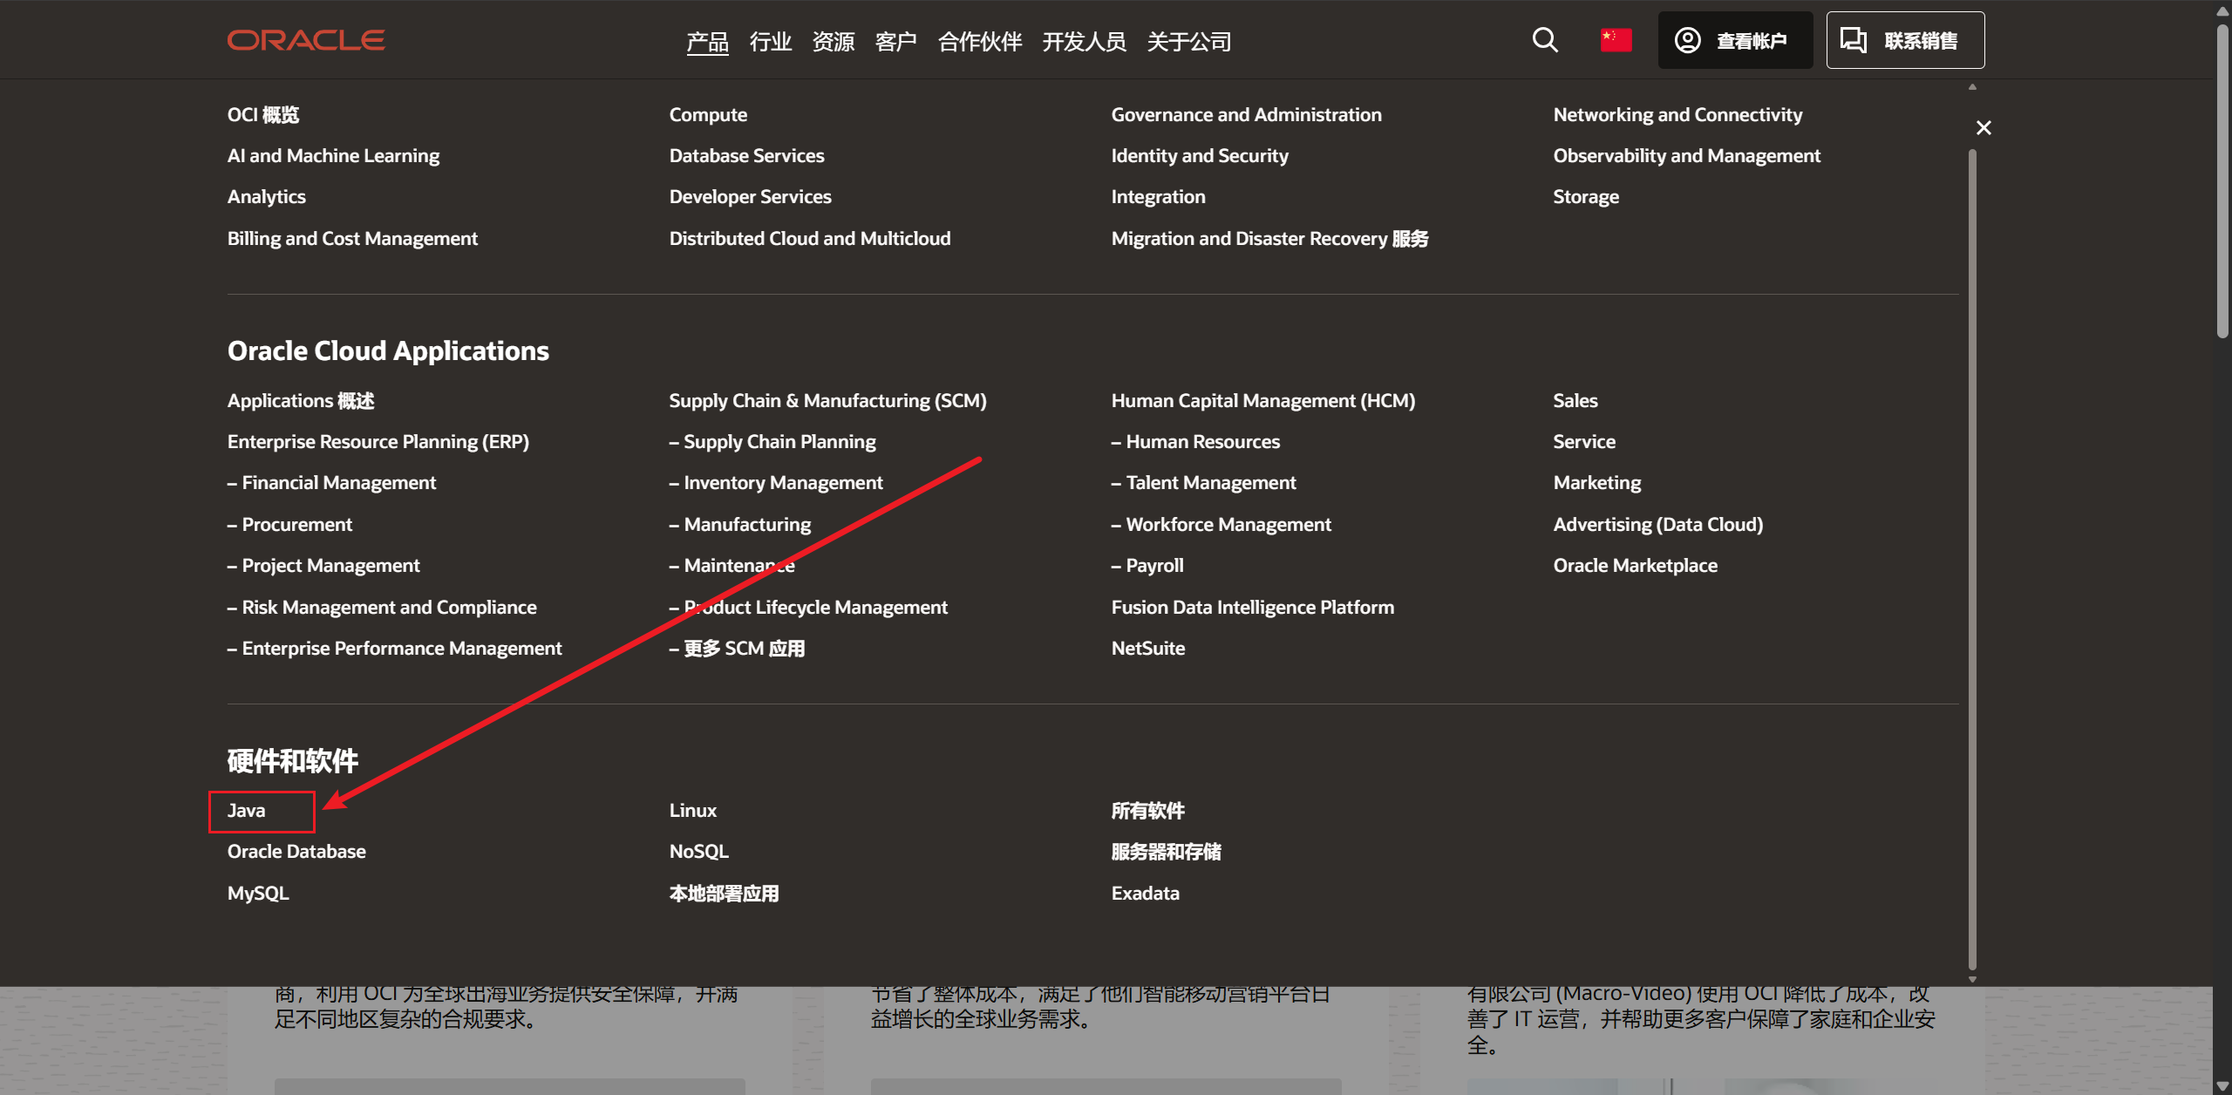Screen dimensions: 2232x1095
Task: Open the Procurement link
Action: (x=290, y=525)
